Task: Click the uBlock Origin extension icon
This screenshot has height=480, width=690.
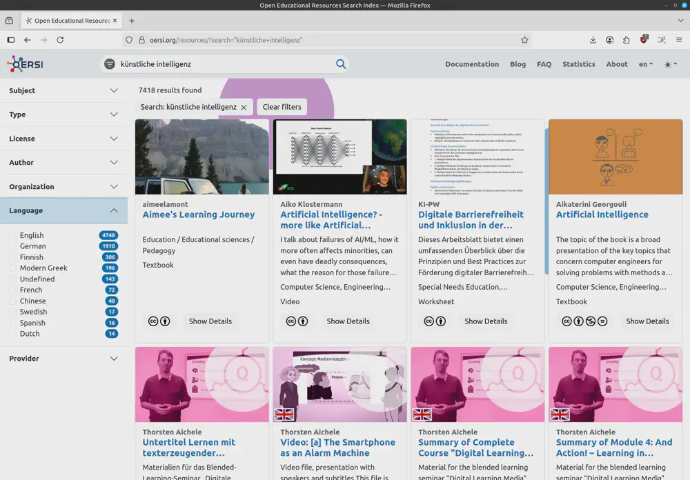Action: [x=643, y=39]
